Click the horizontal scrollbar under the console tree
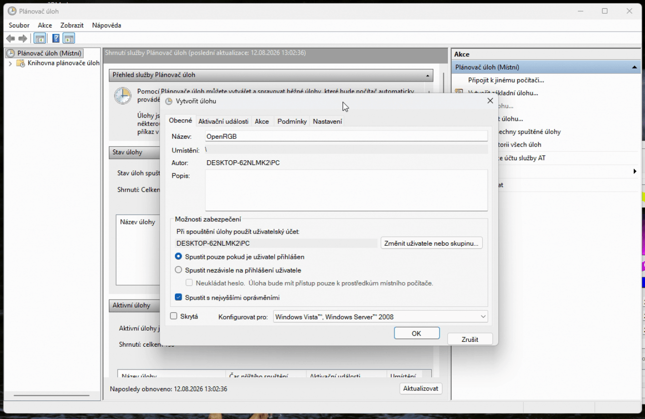 pyautogui.click(x=51, y=395)
